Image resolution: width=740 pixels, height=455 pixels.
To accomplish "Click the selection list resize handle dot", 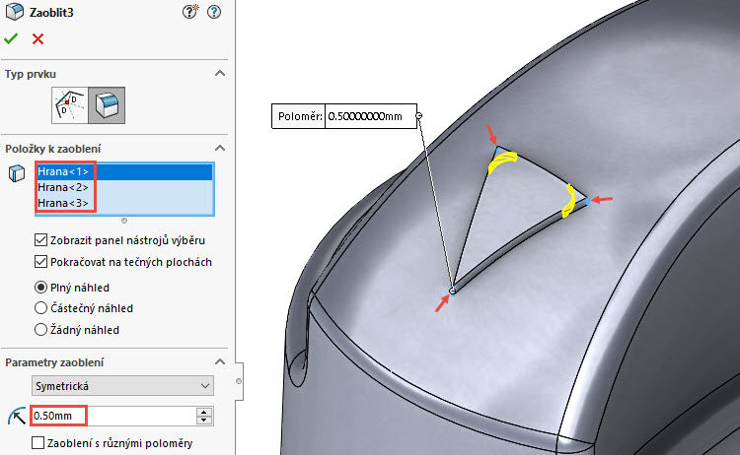I will pyautogui.click(x=124, y=221).
